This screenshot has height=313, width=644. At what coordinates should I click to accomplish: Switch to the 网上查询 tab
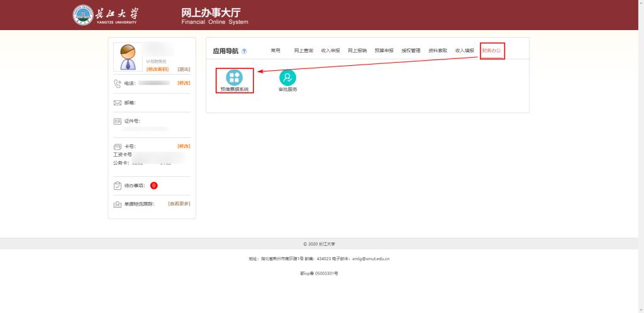click(303, 50)
